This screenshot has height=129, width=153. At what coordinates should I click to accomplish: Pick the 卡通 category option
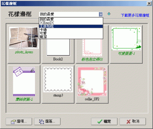[71, 30]
